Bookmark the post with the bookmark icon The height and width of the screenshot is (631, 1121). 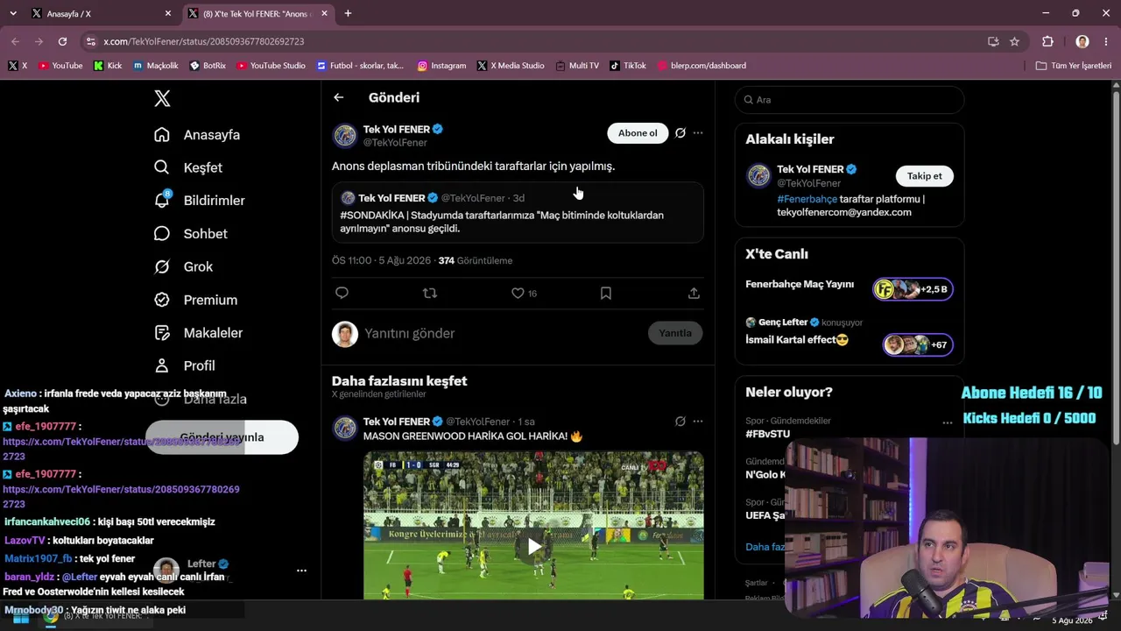click(606, 294)
